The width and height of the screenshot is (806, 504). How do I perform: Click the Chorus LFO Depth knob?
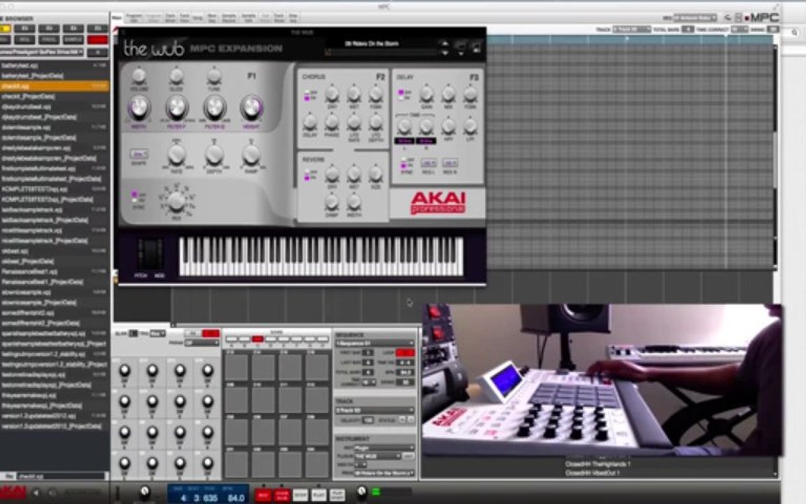(x=376, y=122)
